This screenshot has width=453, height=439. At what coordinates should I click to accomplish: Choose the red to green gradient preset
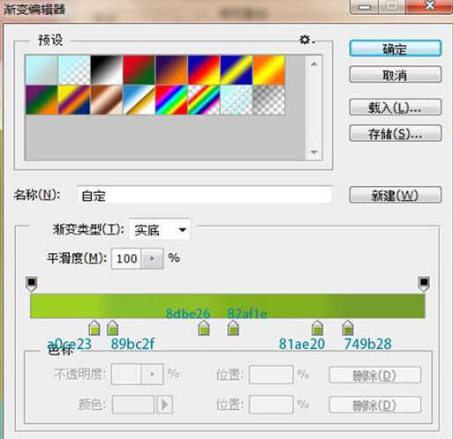tap(139, 71)
